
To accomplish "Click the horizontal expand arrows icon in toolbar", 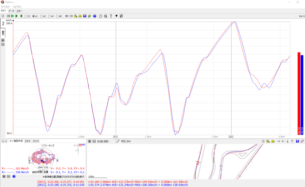I will 67,16.
